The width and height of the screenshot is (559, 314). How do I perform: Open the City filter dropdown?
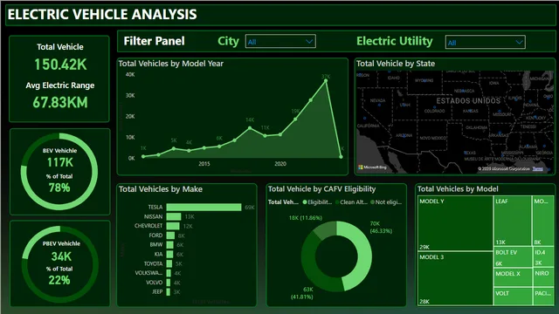pos(280,42)
